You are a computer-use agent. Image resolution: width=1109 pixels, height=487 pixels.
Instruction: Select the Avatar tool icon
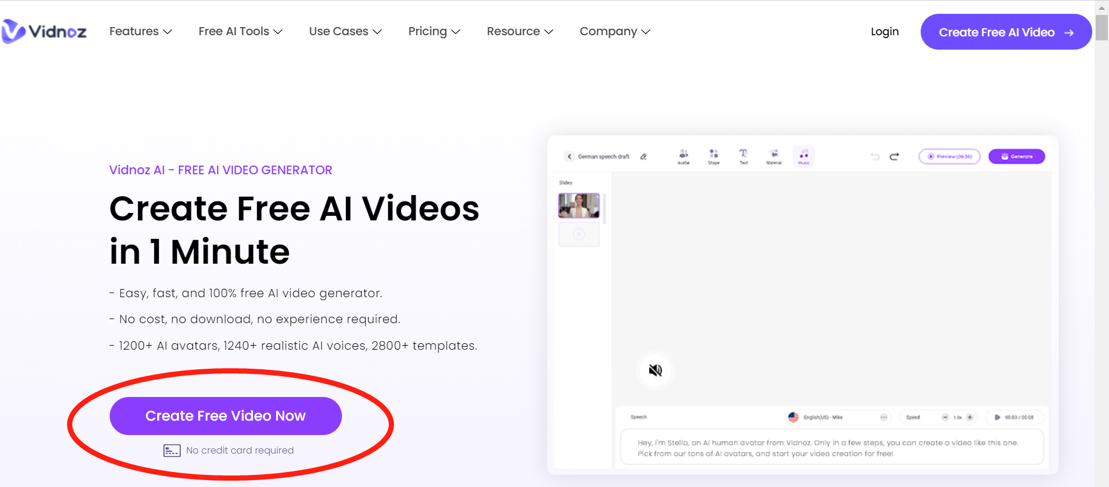(x=684, y=156)
